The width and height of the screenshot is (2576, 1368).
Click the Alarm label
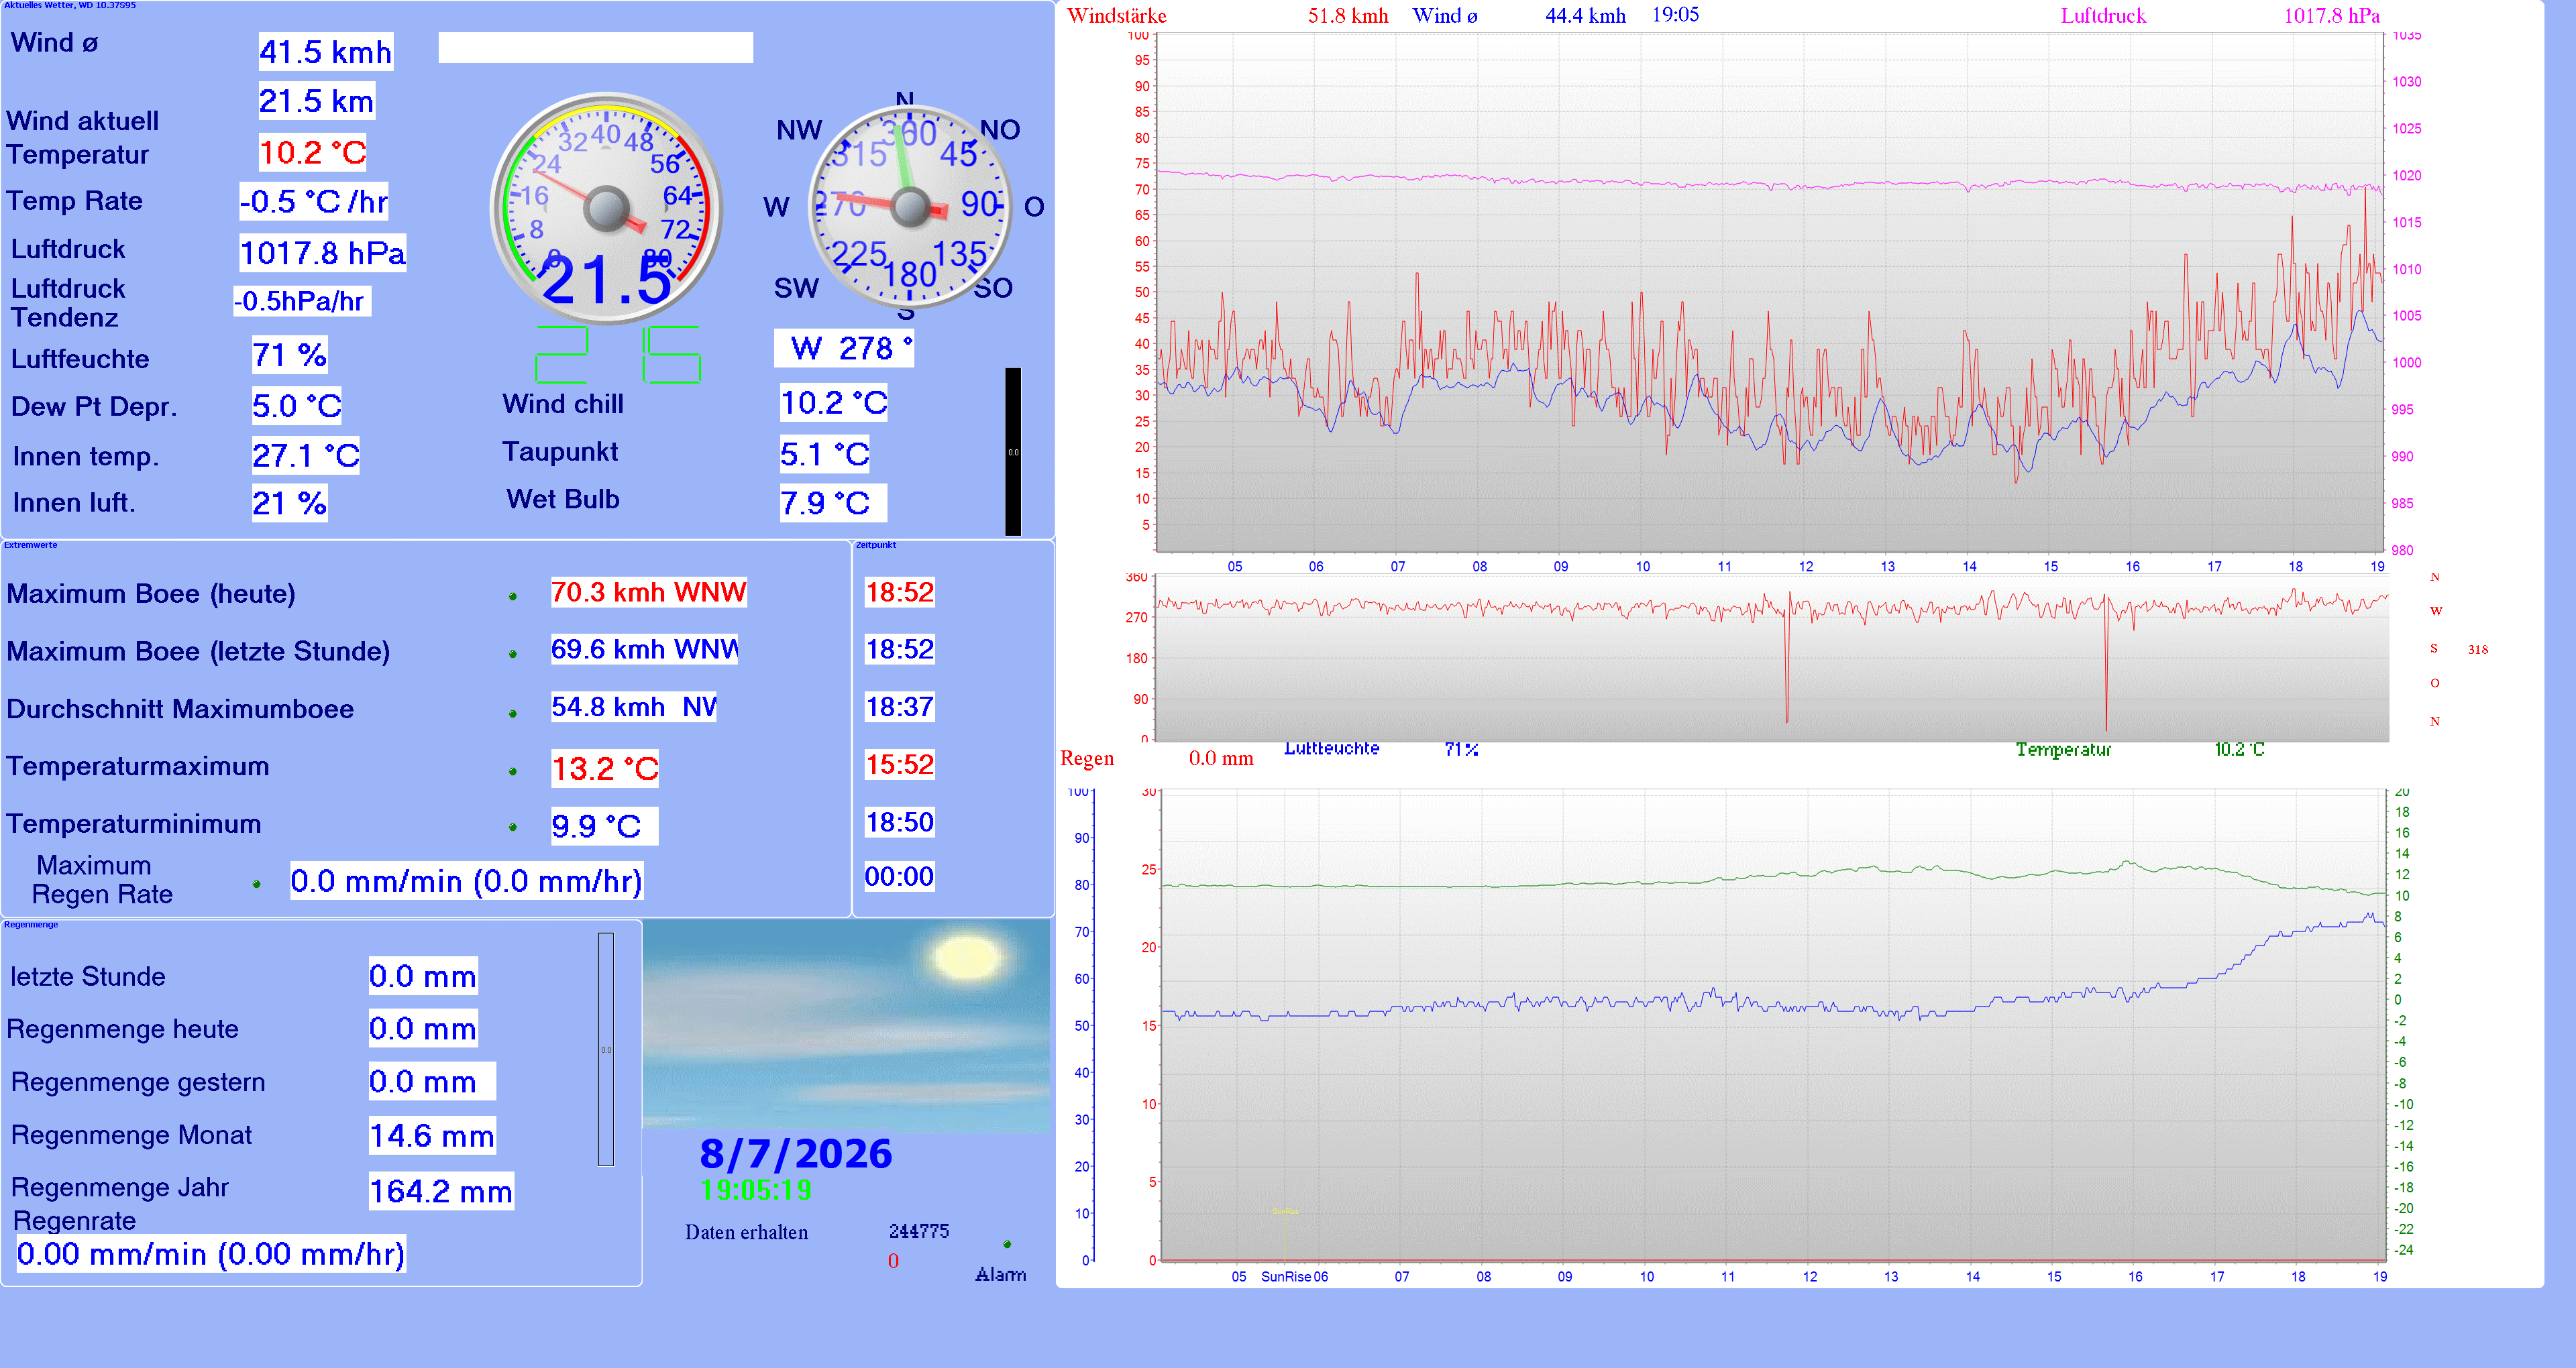pyautogui.click(x=1001, y=1274)
